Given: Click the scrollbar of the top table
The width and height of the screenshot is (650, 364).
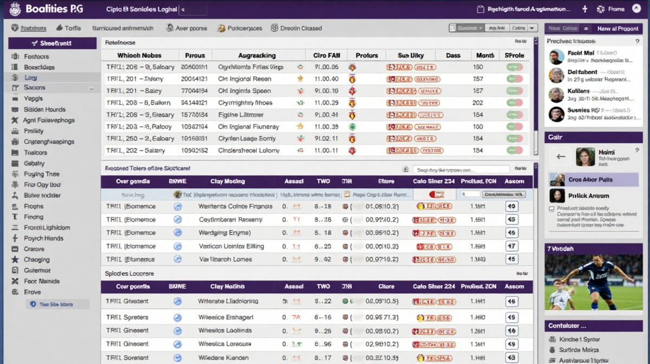Looking at the screenshot, I should 536,81.
